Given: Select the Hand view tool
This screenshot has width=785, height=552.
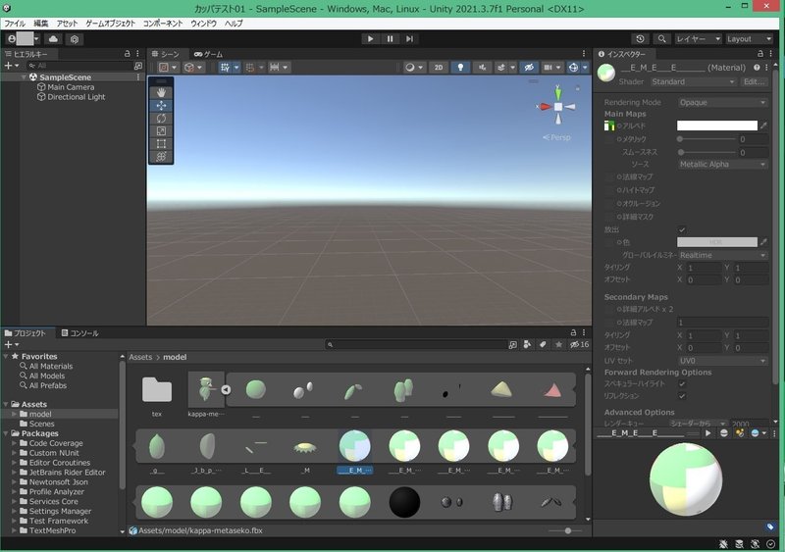Looking at the screenshot, I should point(161,92).
